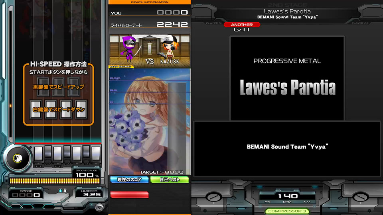The width and height of the screenshot is (383, 215).
Task: Click the 140 BPM display
Action: (288, 196)
